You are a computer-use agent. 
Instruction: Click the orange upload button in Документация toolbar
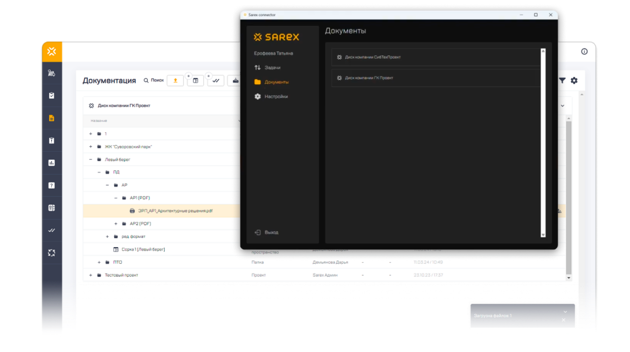(x=175, y=80)
